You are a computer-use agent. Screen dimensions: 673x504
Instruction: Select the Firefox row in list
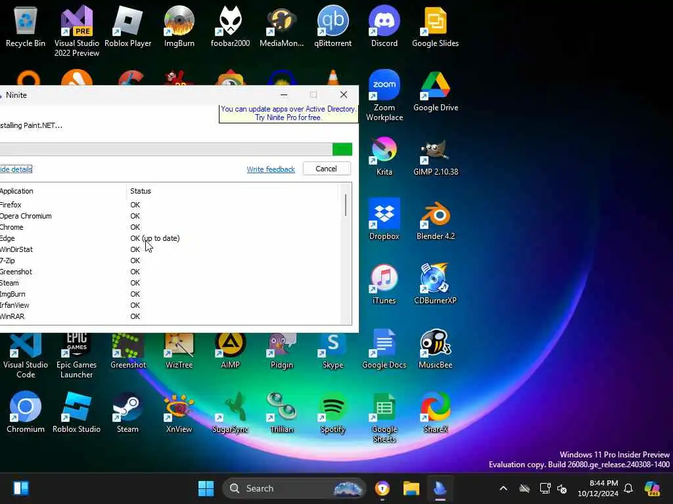pos(169,205)
